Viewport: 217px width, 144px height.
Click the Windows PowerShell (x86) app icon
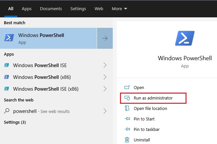tap(7, 77)
